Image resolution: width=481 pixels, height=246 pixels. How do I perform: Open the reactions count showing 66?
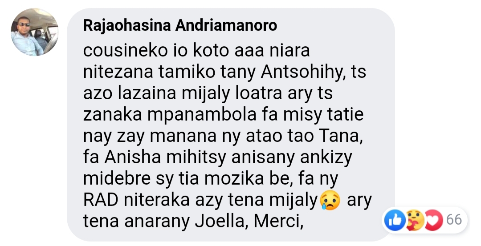click(454, 220)
